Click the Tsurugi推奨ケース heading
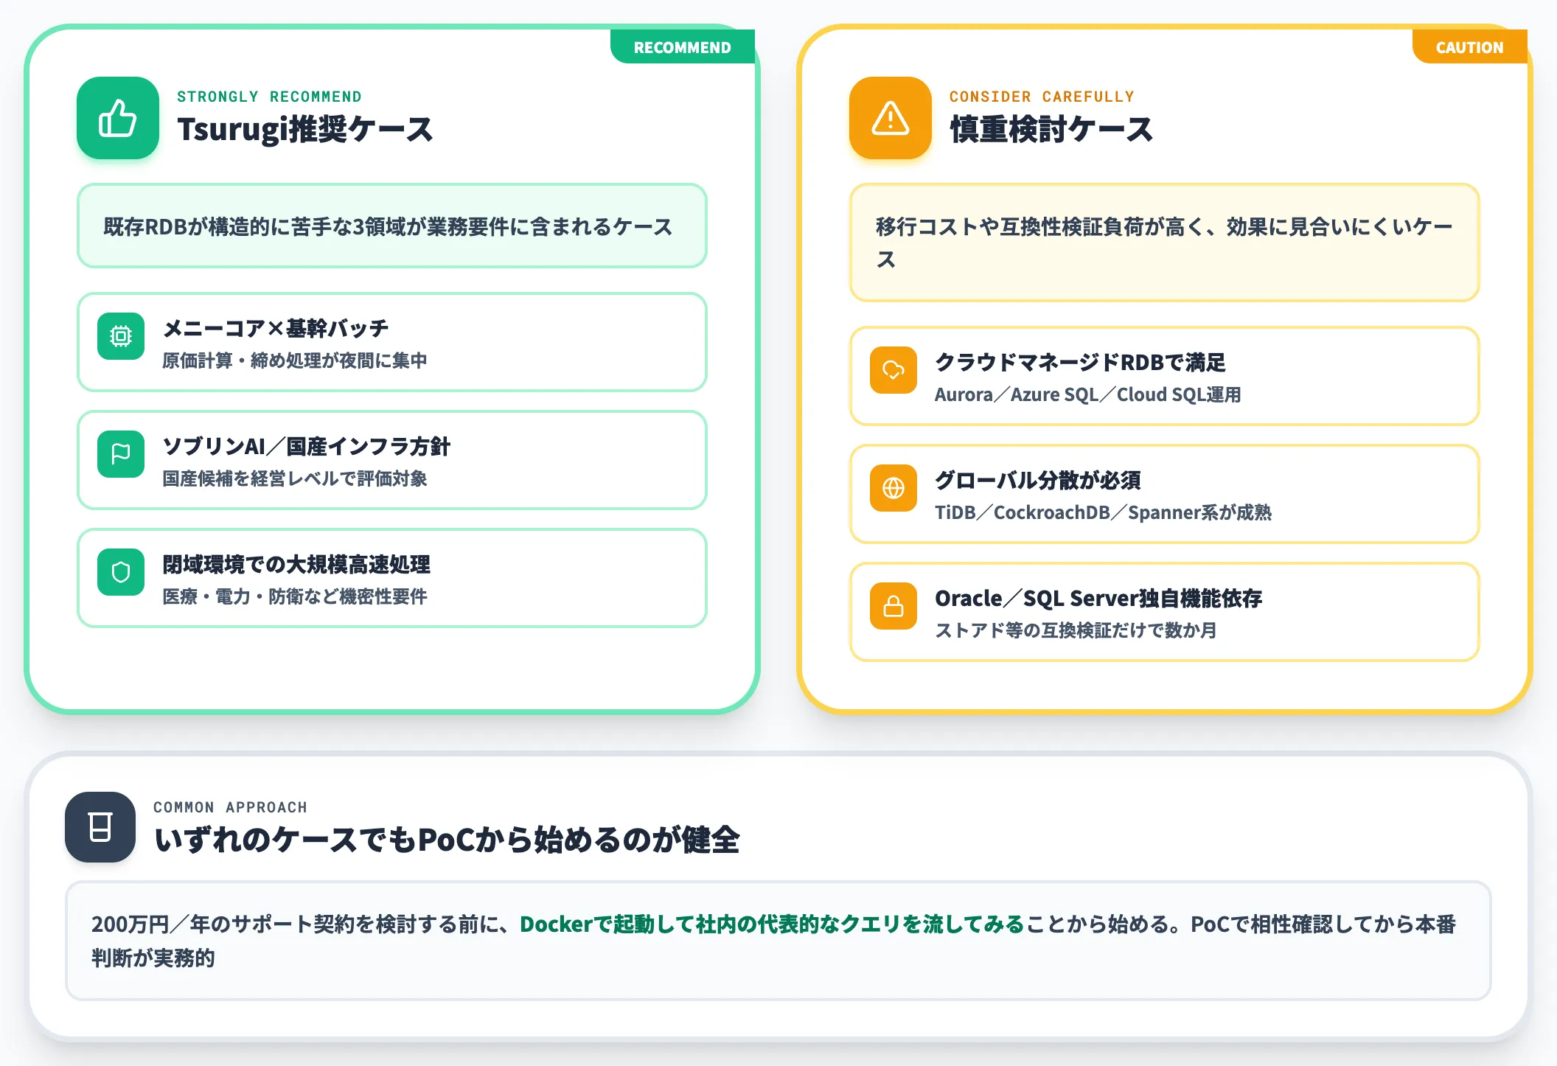The image size is (1557, 1066). coord(305,129)
